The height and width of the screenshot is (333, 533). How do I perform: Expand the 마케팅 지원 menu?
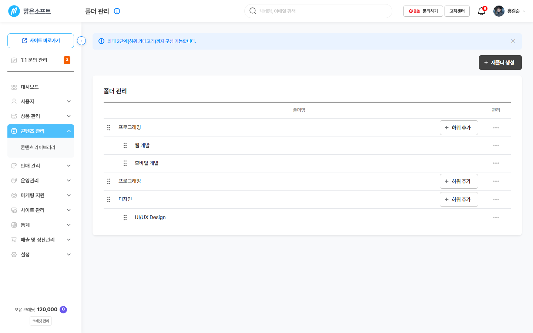coord(68,195)
